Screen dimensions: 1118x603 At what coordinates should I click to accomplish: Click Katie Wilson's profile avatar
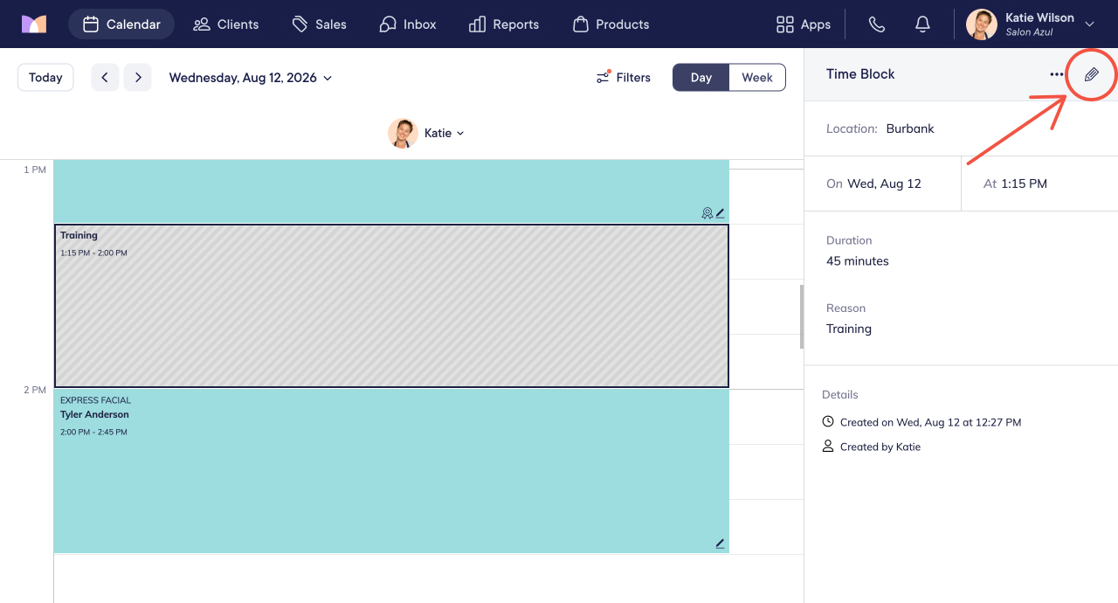coord(982,24)
